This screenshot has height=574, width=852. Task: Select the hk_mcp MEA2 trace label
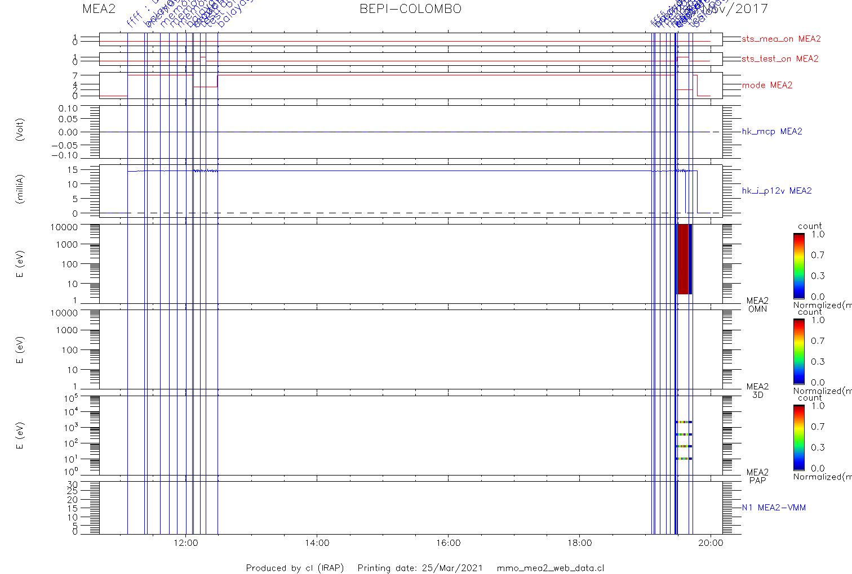(772, 132)
